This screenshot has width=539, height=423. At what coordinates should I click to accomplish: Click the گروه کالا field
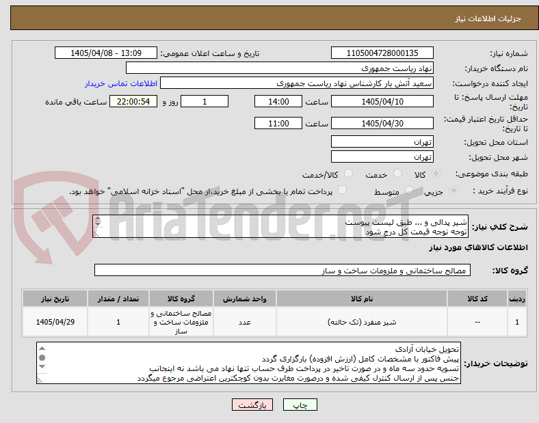(x=282, y=270)
